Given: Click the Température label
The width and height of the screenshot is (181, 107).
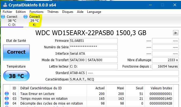Looking at the screenshot, I should pos(16,66).
